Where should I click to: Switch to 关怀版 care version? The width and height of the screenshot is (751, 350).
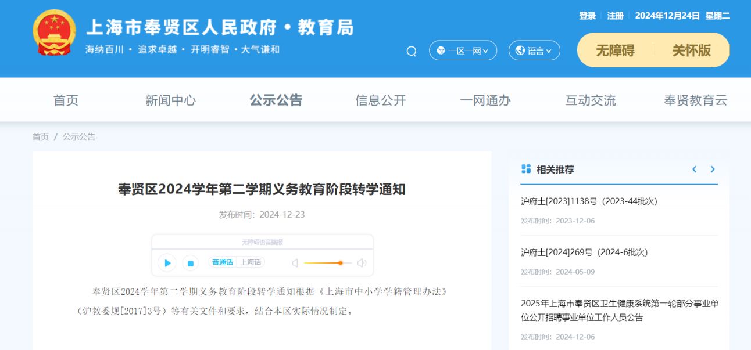(692, 50)
